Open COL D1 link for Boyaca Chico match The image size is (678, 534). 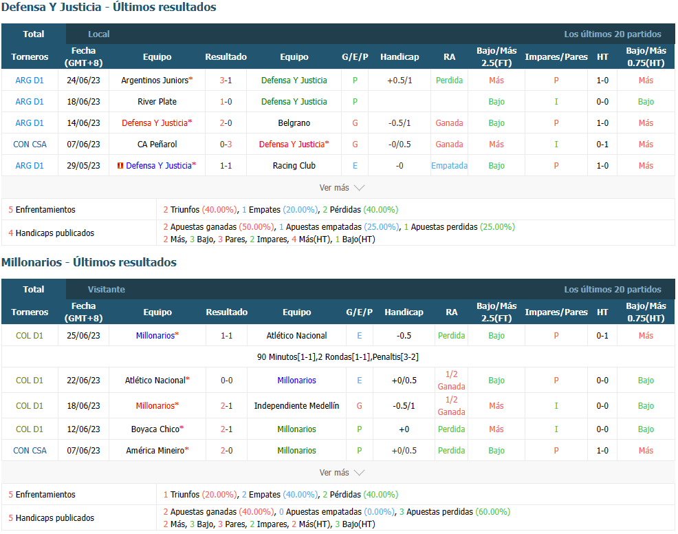coord(30,429)
